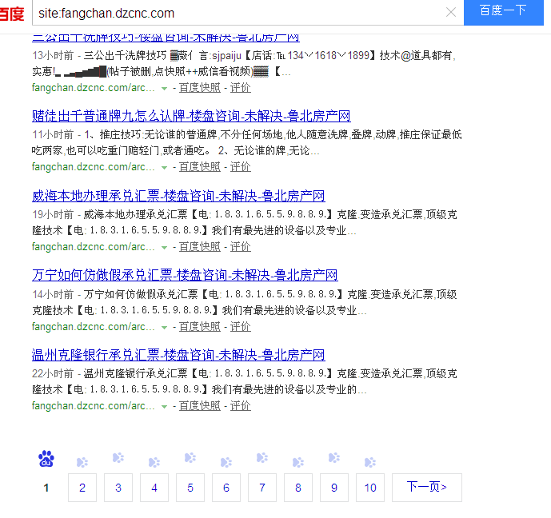Expand URL dropdown arrow under 温州克隆 result

coord(164,407)
